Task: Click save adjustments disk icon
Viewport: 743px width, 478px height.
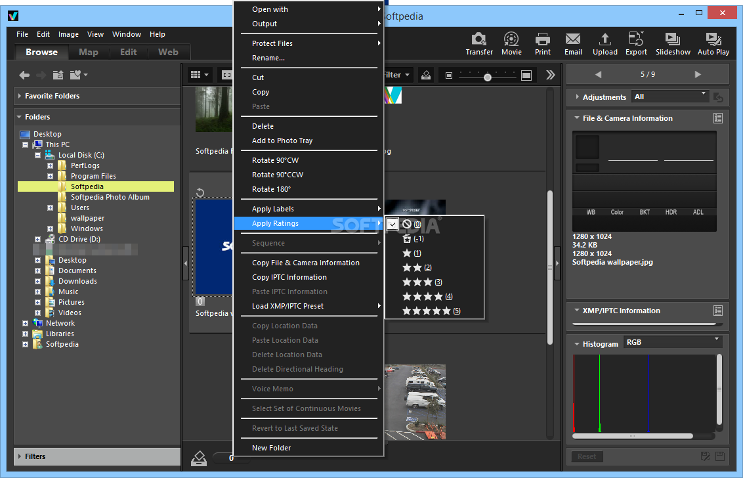Action: [x=720, y=456]
